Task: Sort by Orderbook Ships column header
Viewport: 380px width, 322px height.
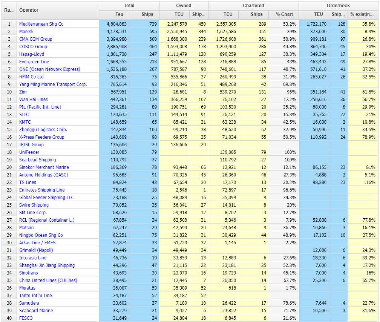Action: (338, 14)
